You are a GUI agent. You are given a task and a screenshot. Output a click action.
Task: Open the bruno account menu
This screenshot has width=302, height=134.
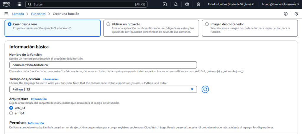[280, 4]
